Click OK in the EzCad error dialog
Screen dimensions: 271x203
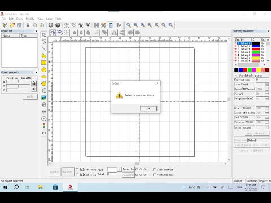click(x=148, y=108)
